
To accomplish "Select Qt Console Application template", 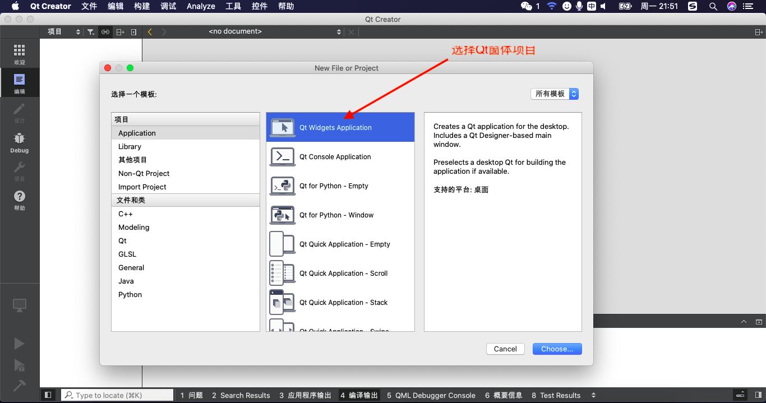I will [x=340, y=156].
